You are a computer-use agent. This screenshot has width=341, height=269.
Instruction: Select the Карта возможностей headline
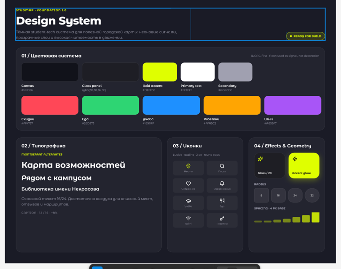click(73, 165)
